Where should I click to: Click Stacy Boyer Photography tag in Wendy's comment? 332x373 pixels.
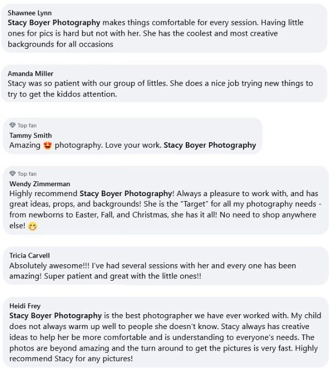[x=126, y=193]
